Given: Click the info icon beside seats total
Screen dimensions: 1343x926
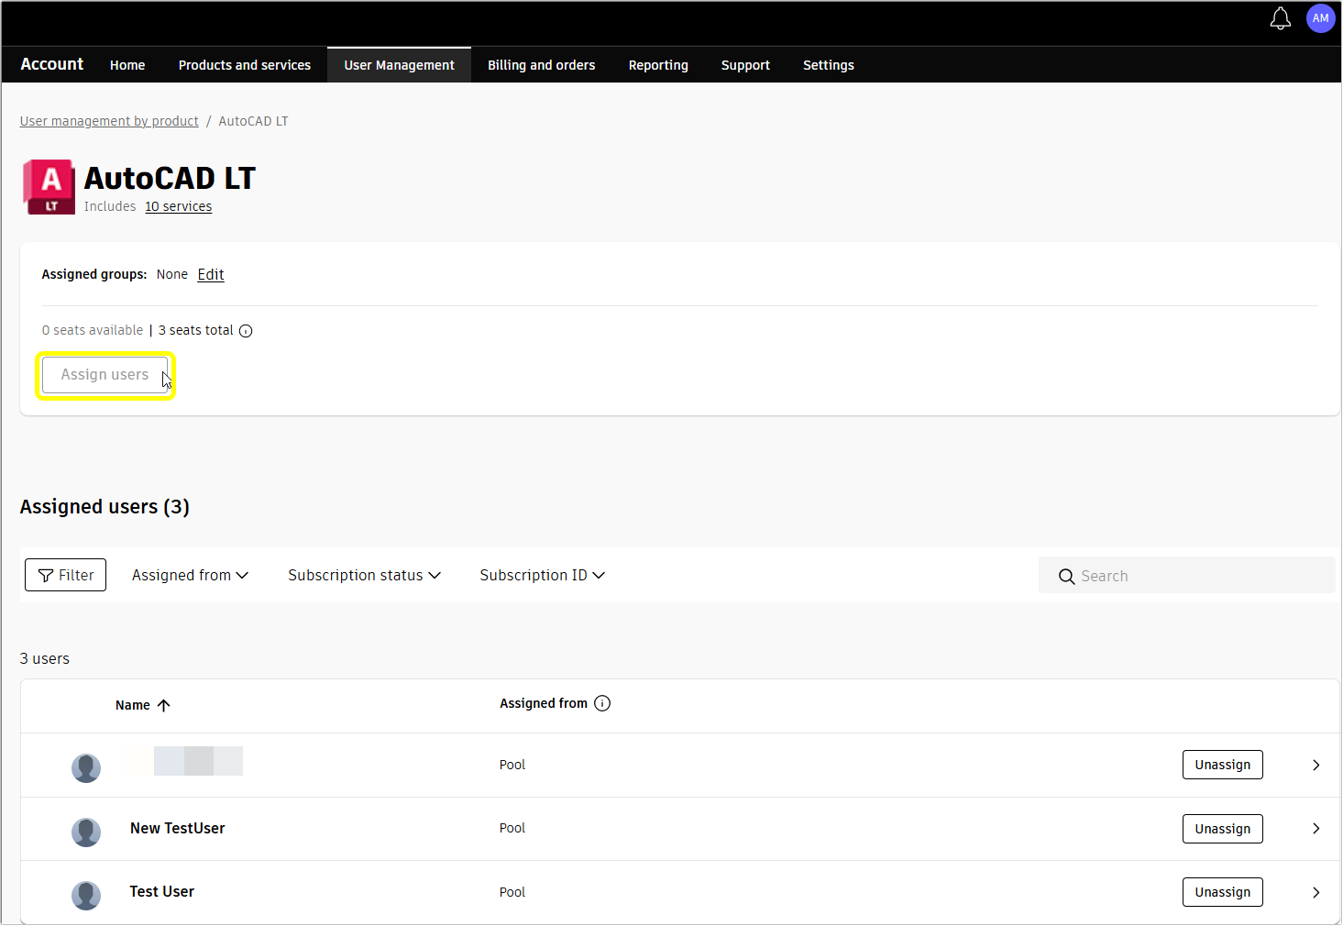Looking at the screenshot, I should point(245,330).
